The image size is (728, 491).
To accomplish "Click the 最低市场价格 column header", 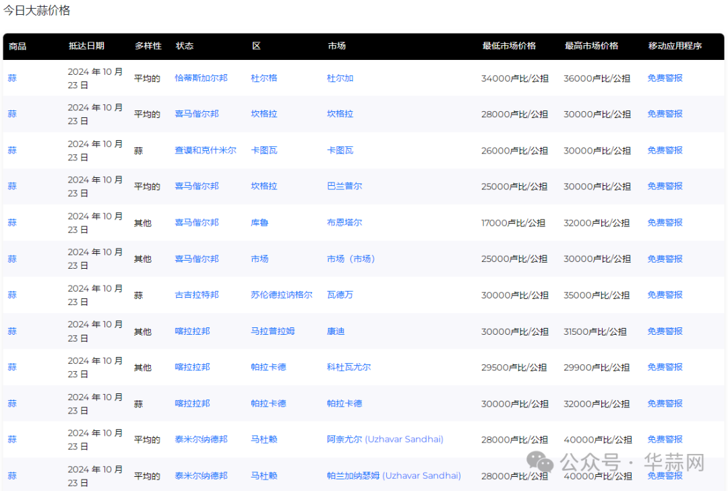I will (x=509, y=46).
